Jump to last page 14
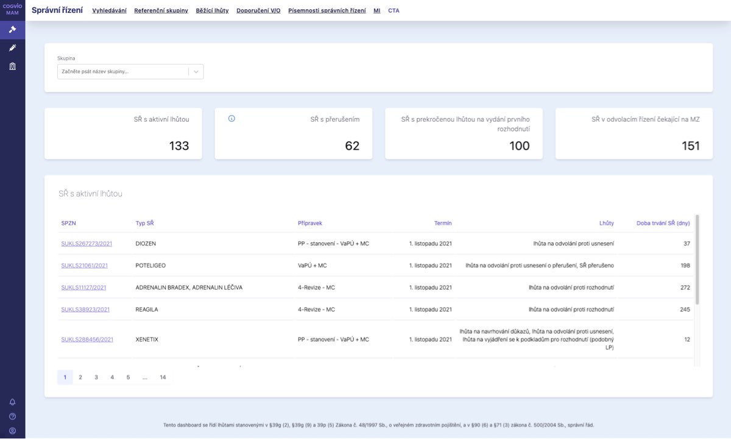This screenshot has width=731, height=439. (163, 378)
